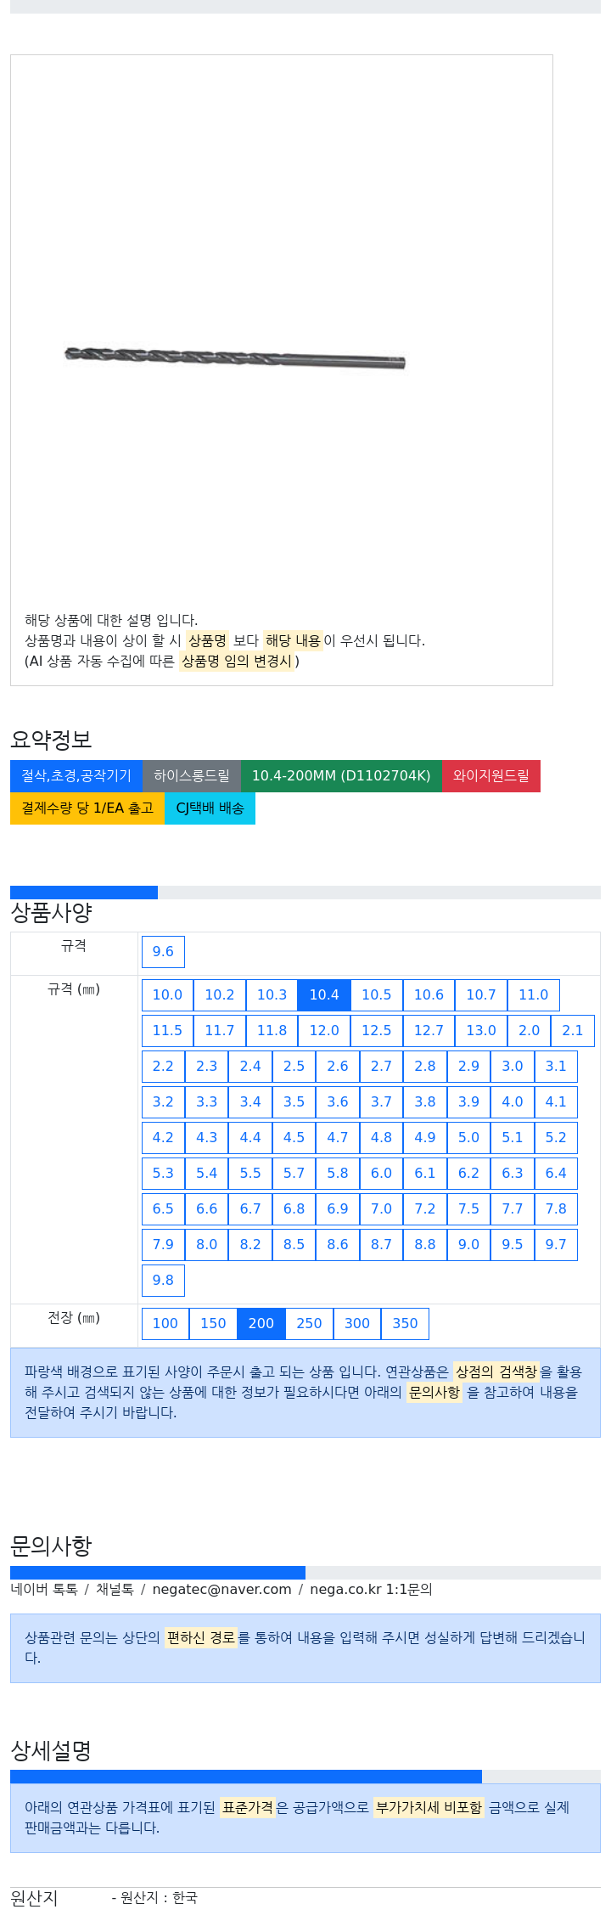Click the 와이지원드릴 red tag
Image resolution: width=611 pixels, height=1915 pixels.
tap(491, 775)
